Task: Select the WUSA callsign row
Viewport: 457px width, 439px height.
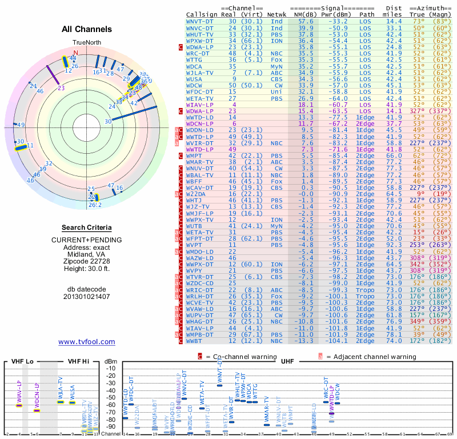Action: tap(319, 79)
